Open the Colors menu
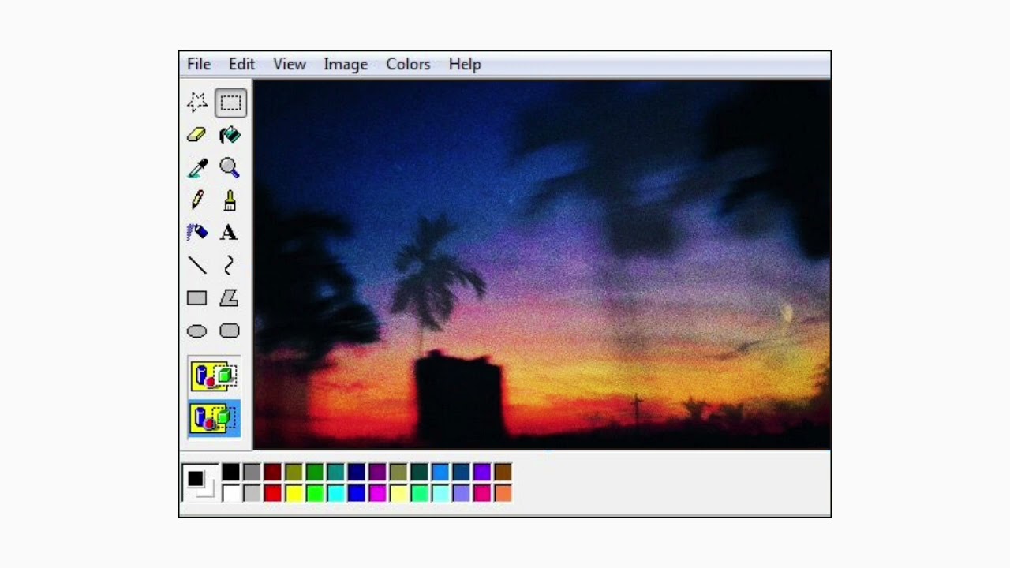 (408, 65)
